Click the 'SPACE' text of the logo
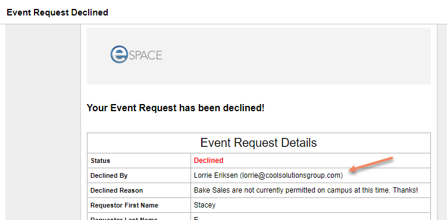This screenshot has width=447, height=220. click(145, 55)
